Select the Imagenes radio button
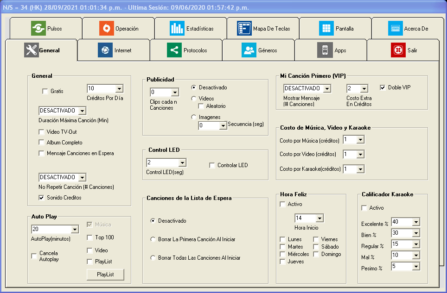This screenshot has height=293, width=447. 193,117
